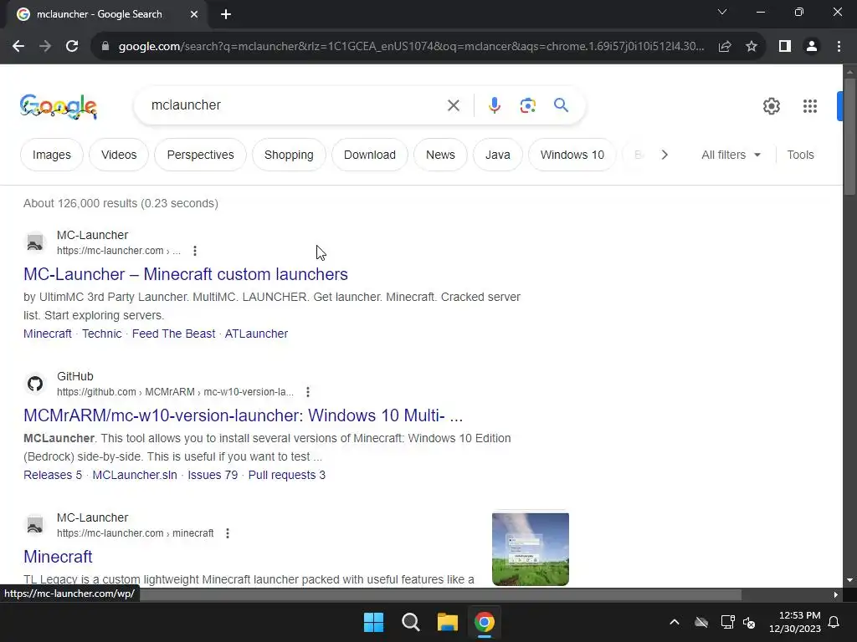The height and width of the screenshot is (642, 857).
Task: Submit search with magnifying glass
Action: 561,104
